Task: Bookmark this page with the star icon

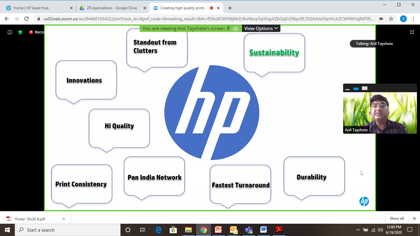Action: point(391,19)
